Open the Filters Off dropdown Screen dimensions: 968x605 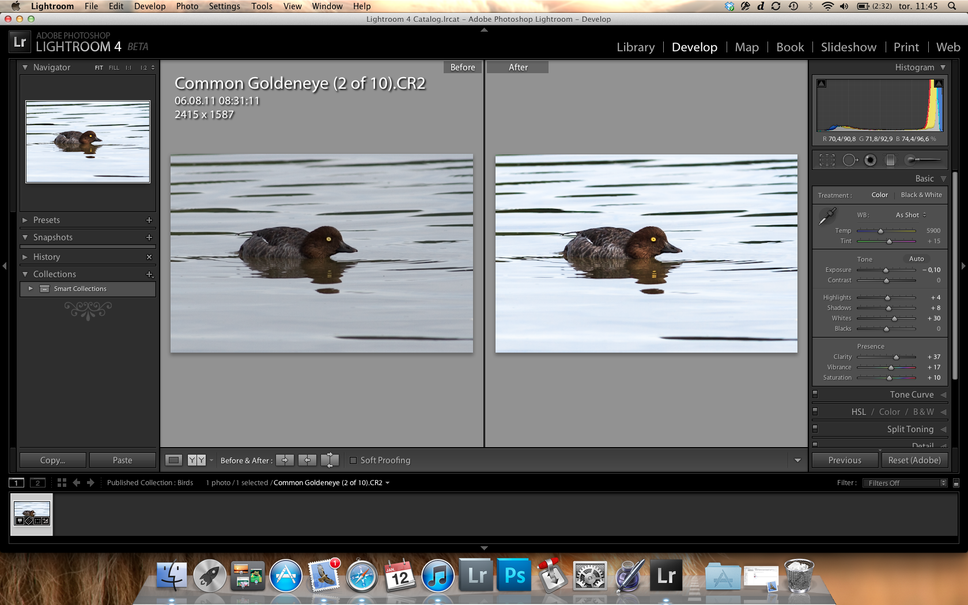[x=905, y=483]
